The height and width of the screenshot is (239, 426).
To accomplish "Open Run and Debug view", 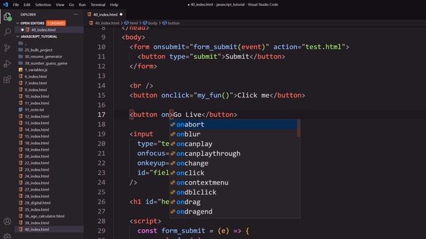I will click(7, 64).
